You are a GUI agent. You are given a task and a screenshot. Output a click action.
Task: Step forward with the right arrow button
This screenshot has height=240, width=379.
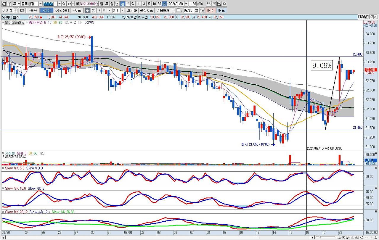(x=110, y=10)
